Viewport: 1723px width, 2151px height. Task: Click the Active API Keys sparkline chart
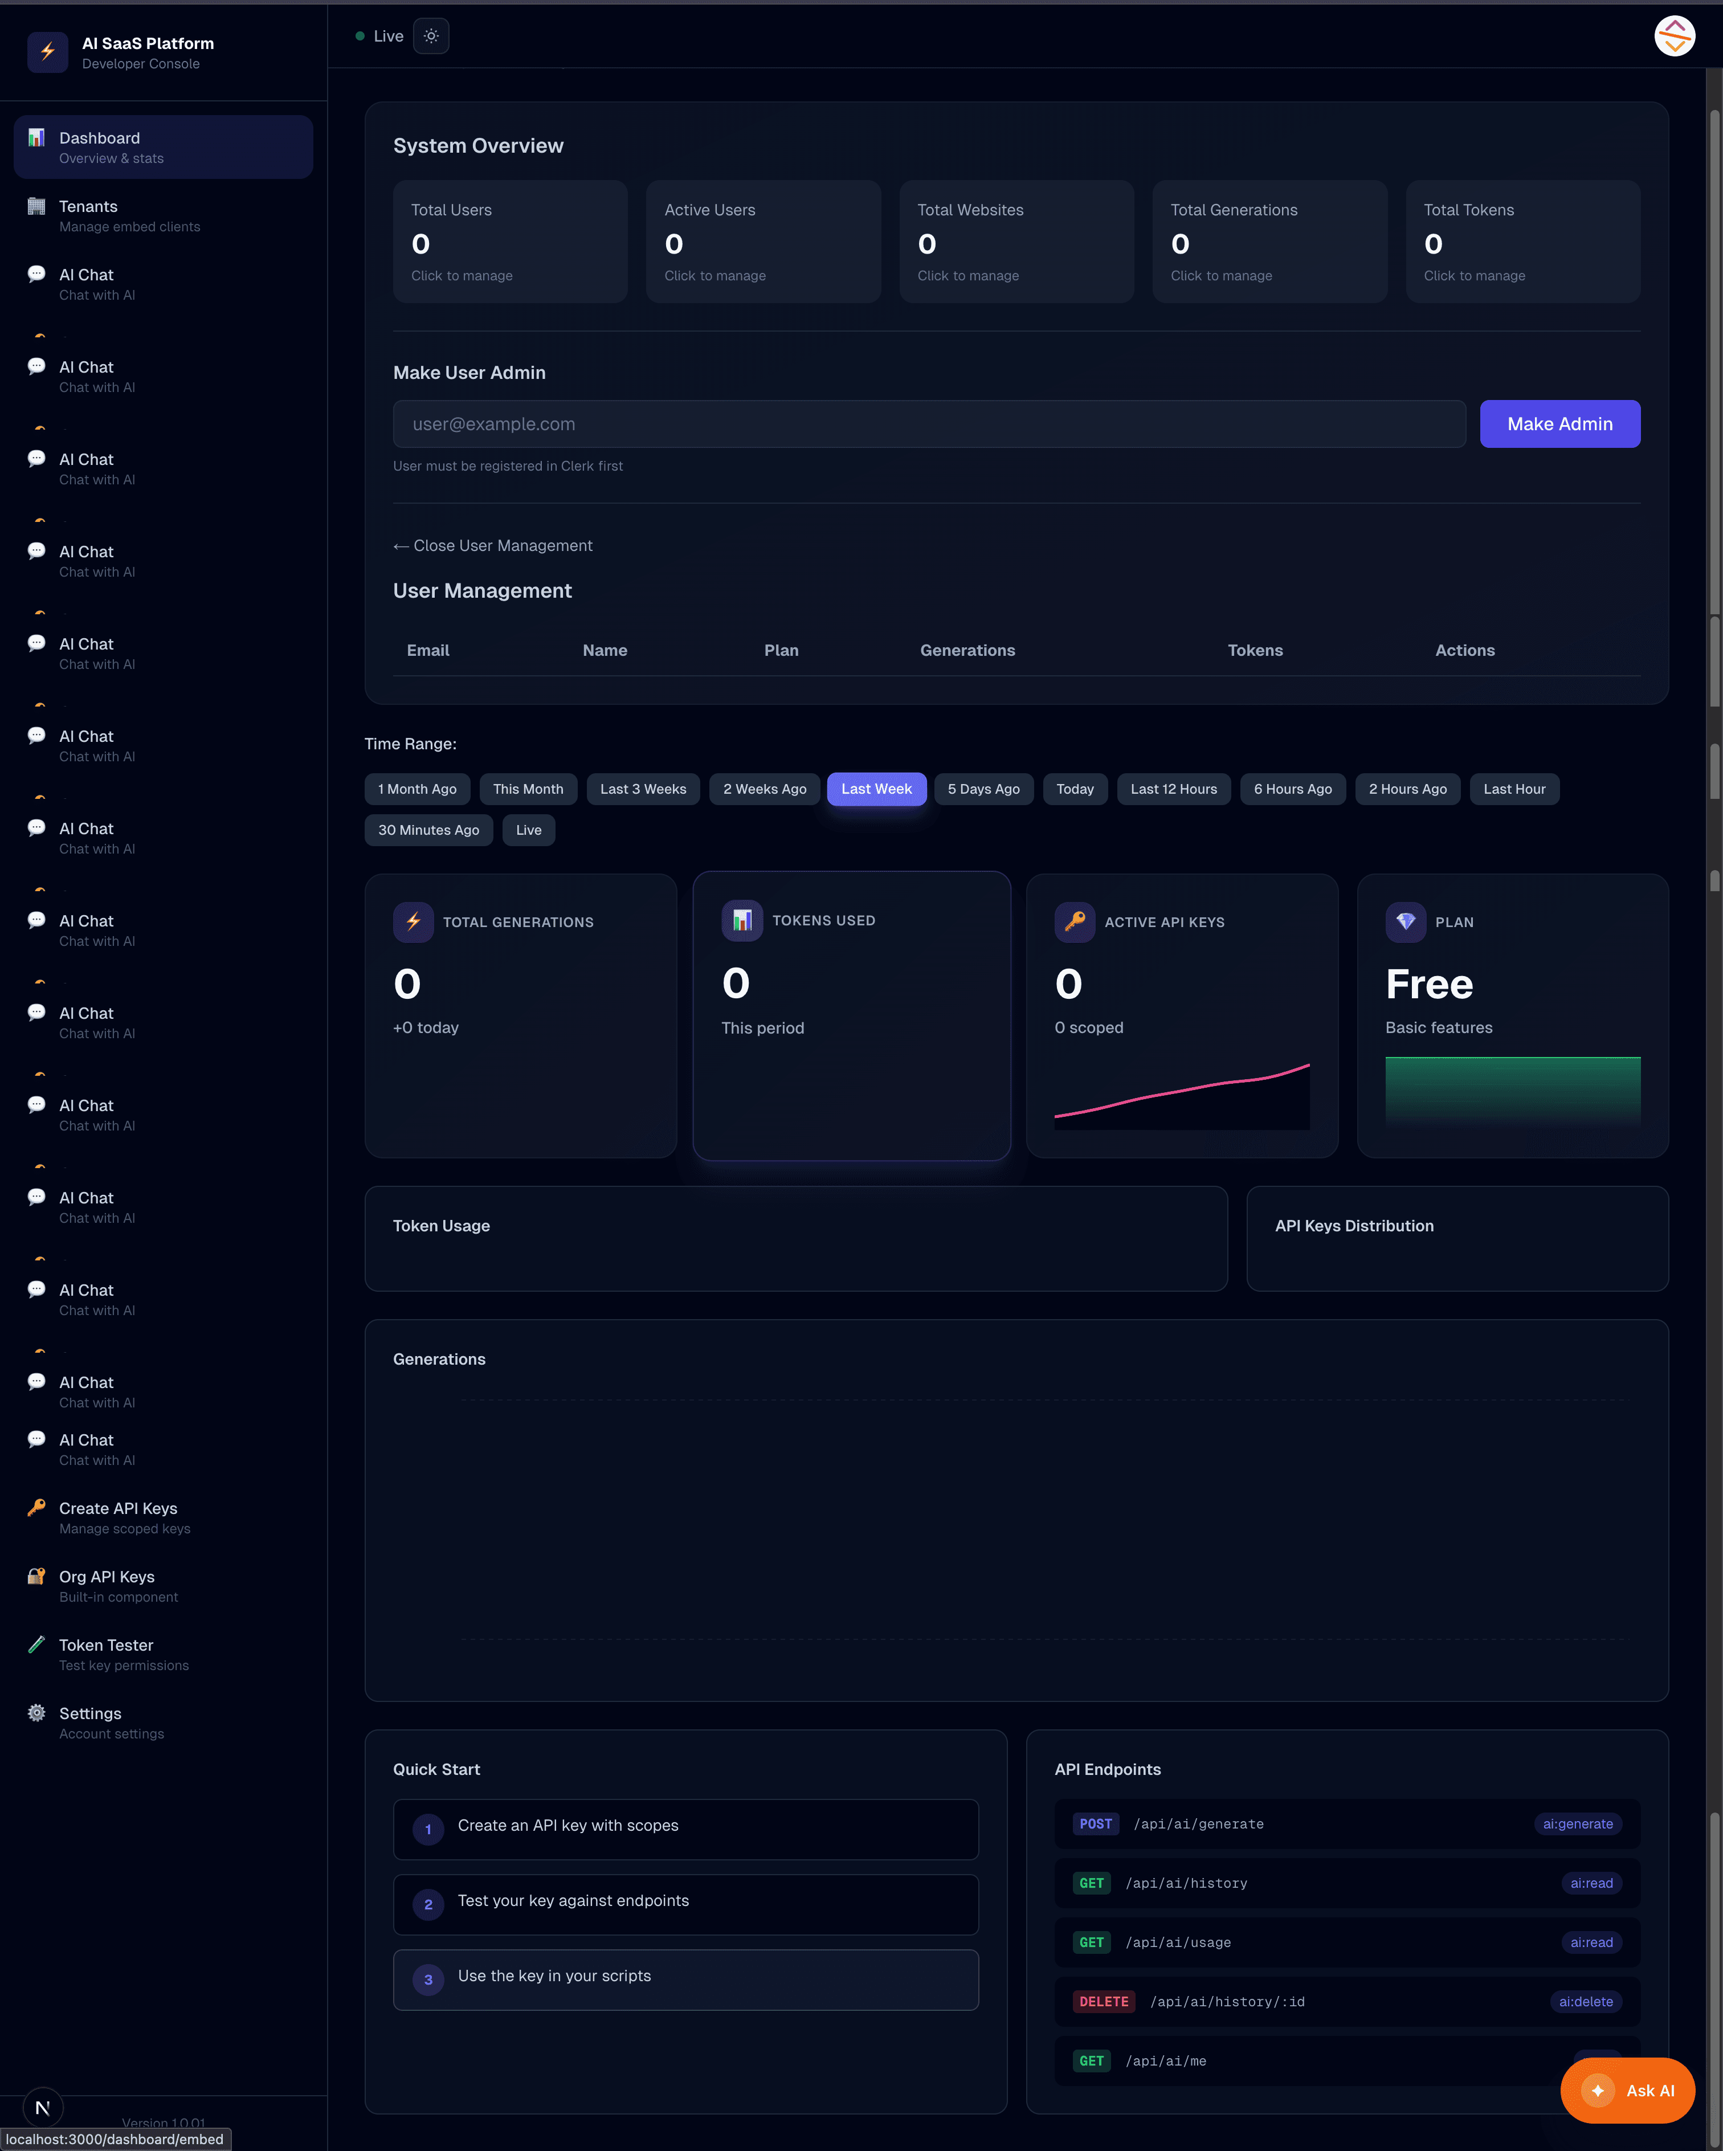[1181, 1096]
